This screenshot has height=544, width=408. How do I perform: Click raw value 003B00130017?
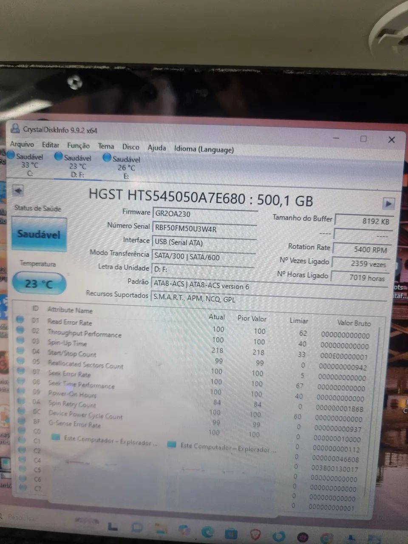[335, 469]
